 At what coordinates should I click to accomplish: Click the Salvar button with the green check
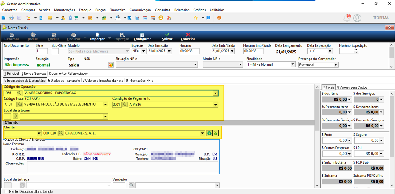pos(167,37)
